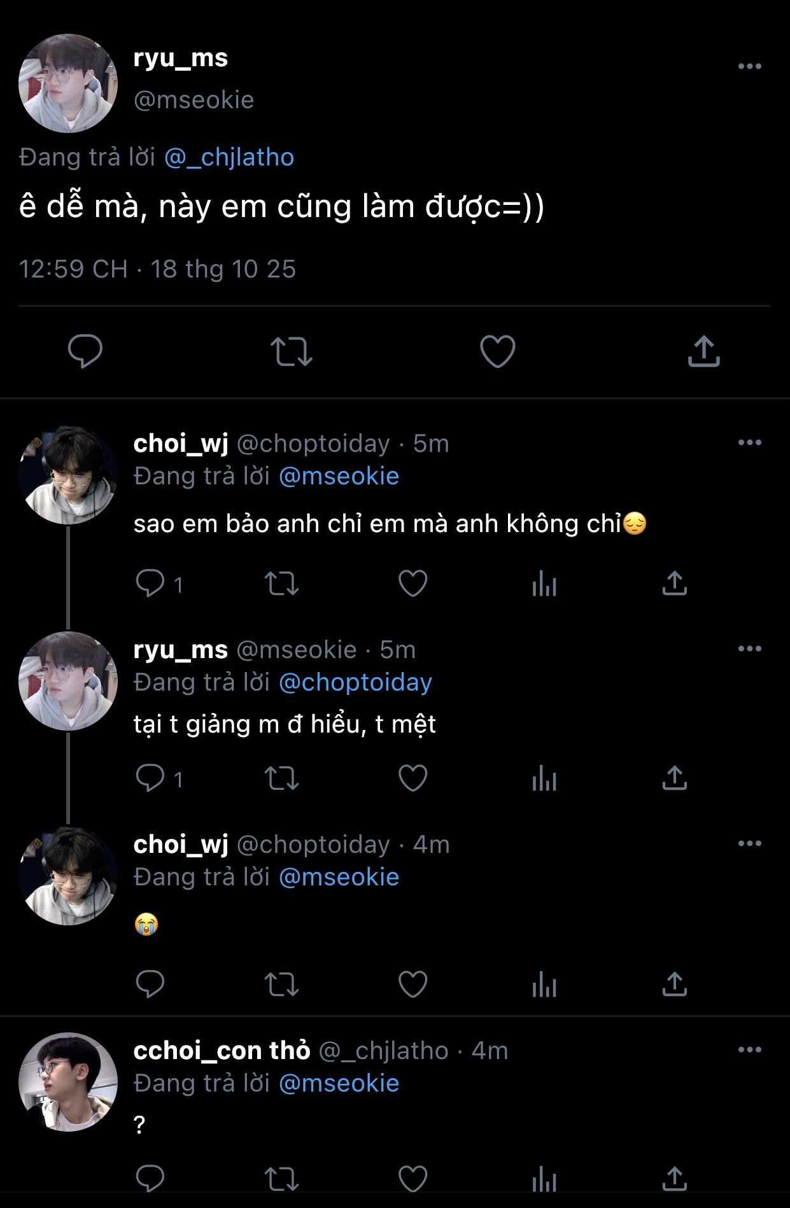The height and width of the screenshot is (1208, 790).
Task: Open the main tweet's timestamp 12:59 CH
Action: (x=73, y=269)
